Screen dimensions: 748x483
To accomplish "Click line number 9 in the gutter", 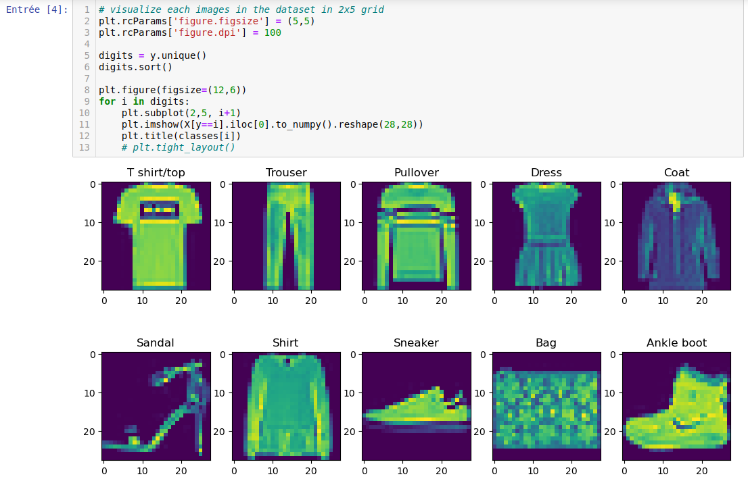I will pyautogui.click(x=85, y=101).
